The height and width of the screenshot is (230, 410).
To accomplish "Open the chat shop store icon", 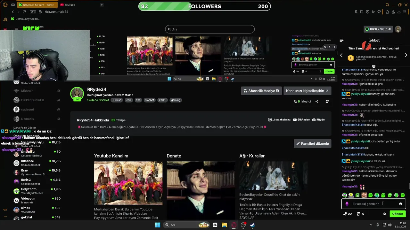I will 359,214.
